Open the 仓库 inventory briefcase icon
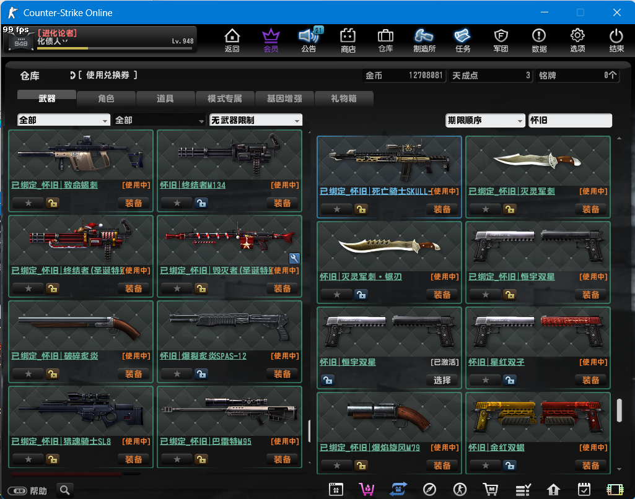 pyautogui.click(x=385, y=40)
